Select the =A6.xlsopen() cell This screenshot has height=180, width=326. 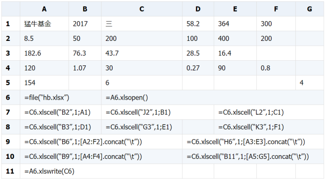[x=212, y=97]
